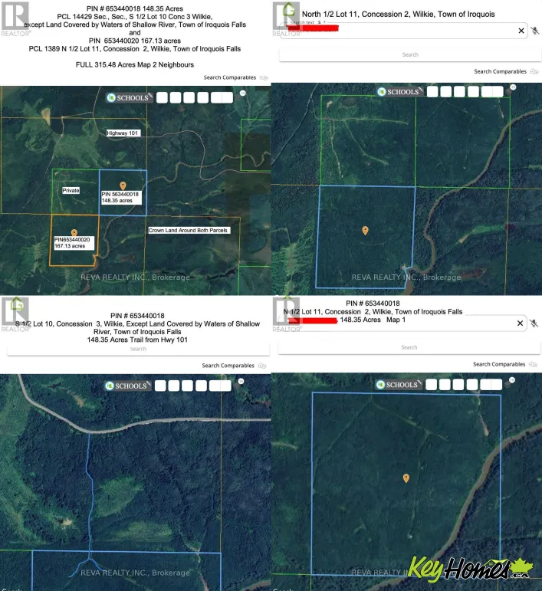Toggle SCHOOLS overlay on top-right map
Image resolution: width=542 pixels, height=591 pixels.
tap(400, 91)
